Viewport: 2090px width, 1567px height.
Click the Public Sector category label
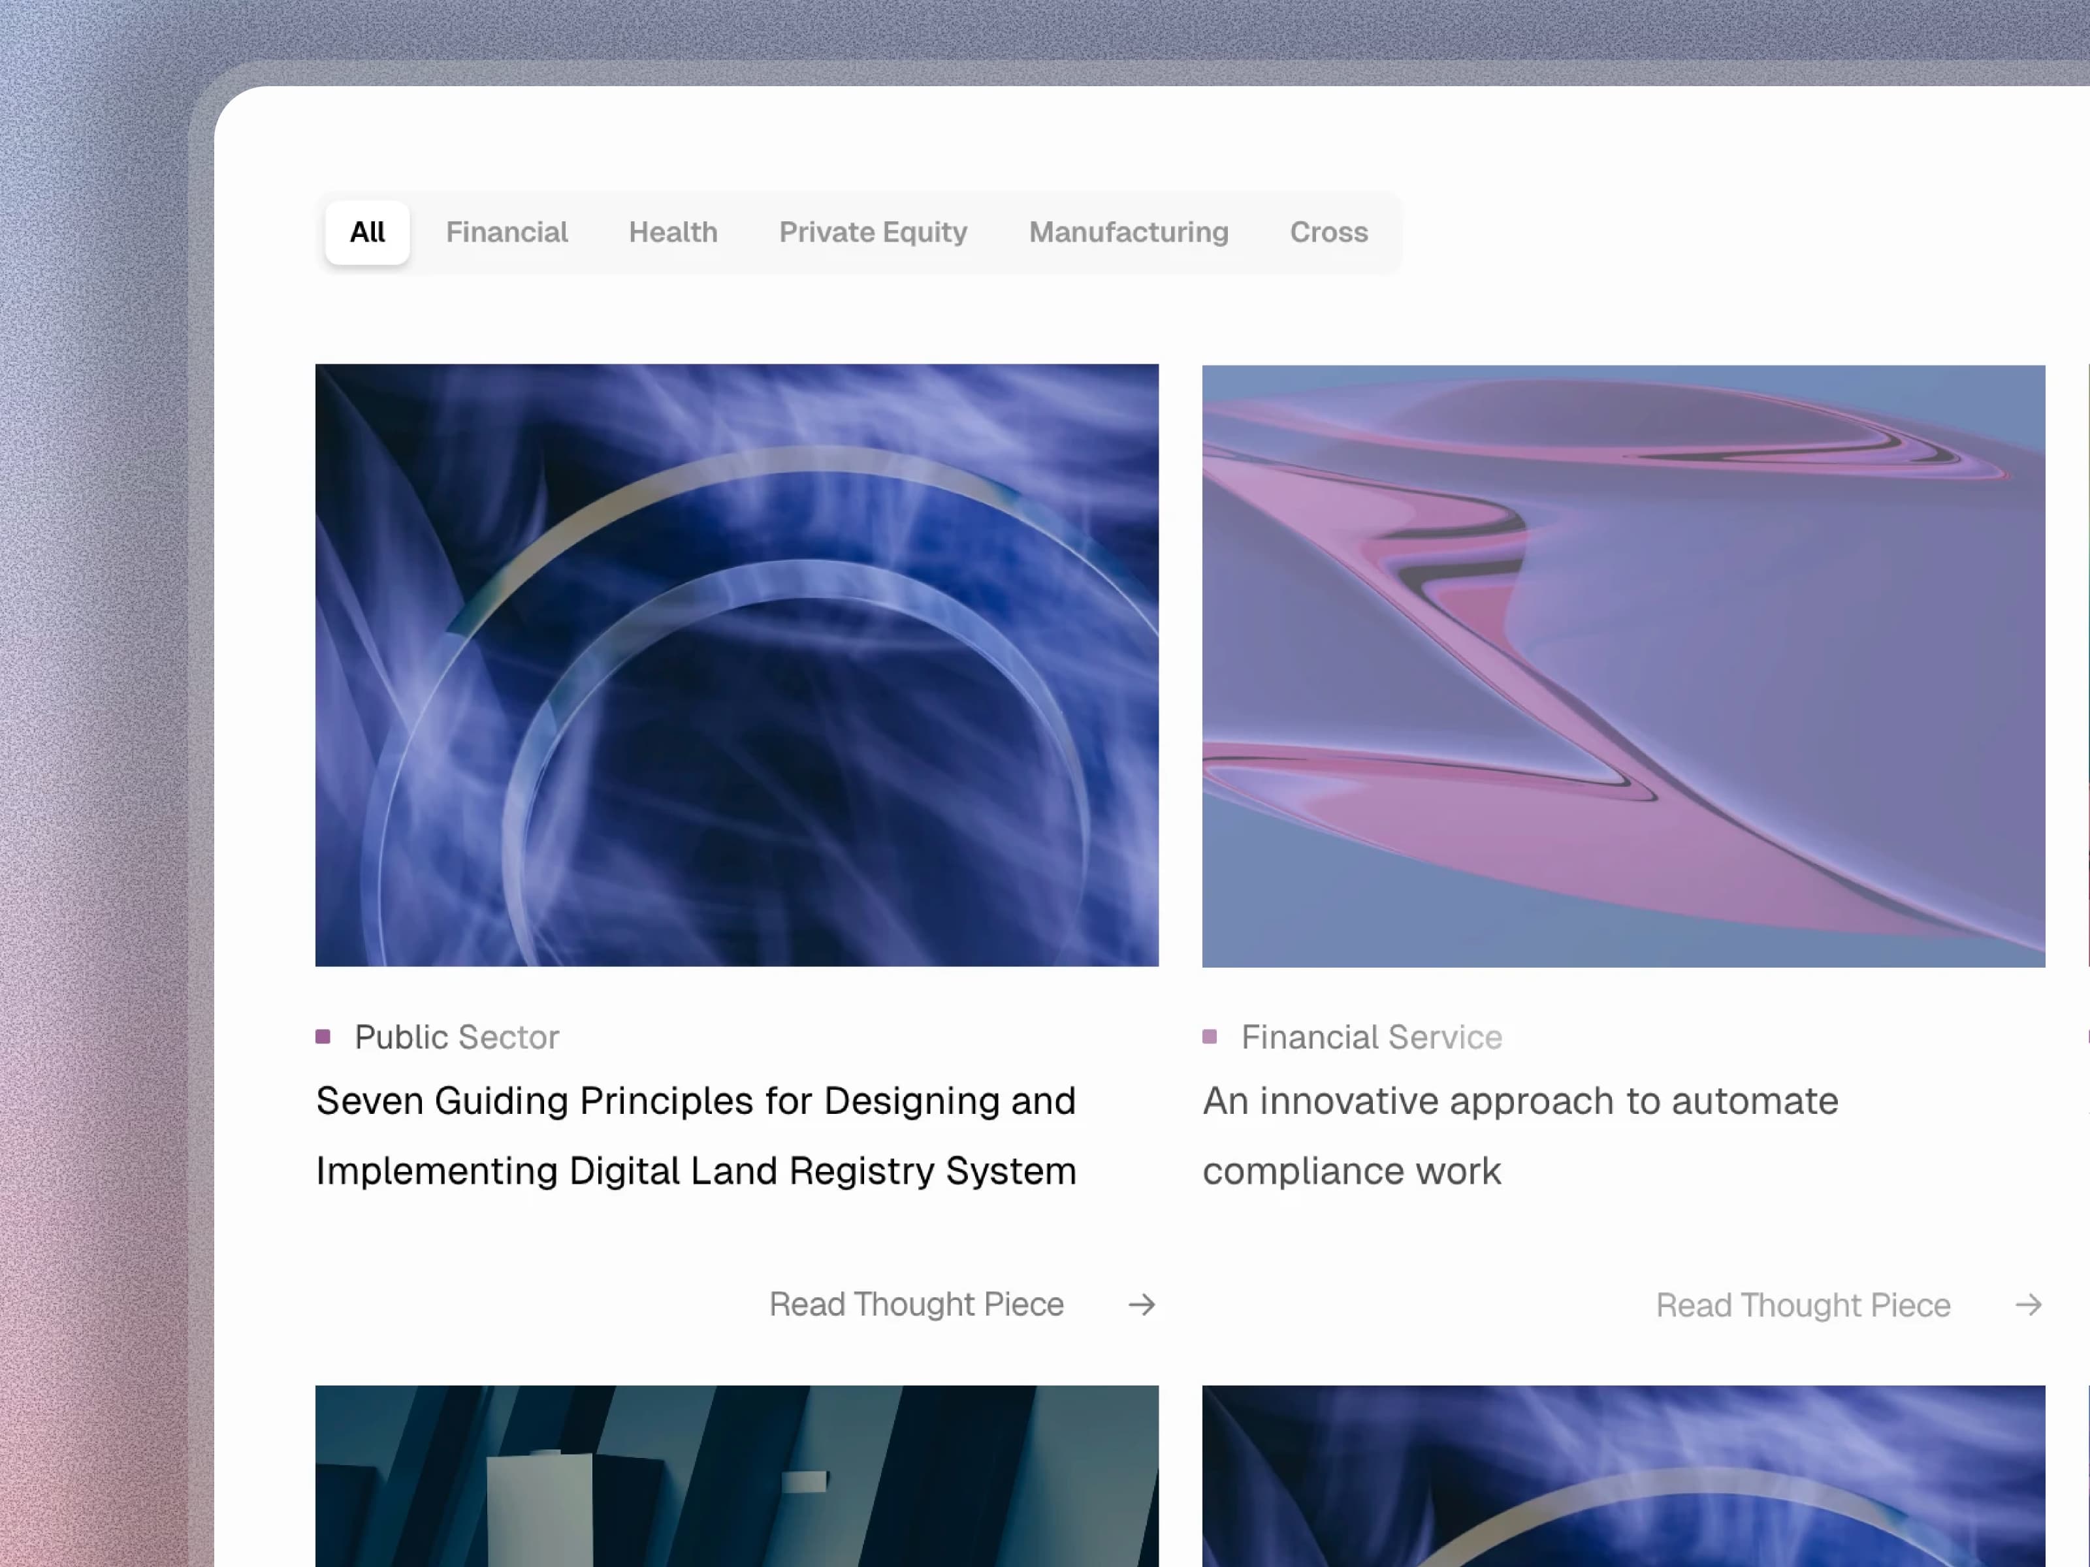click(x=457, y=1037)
